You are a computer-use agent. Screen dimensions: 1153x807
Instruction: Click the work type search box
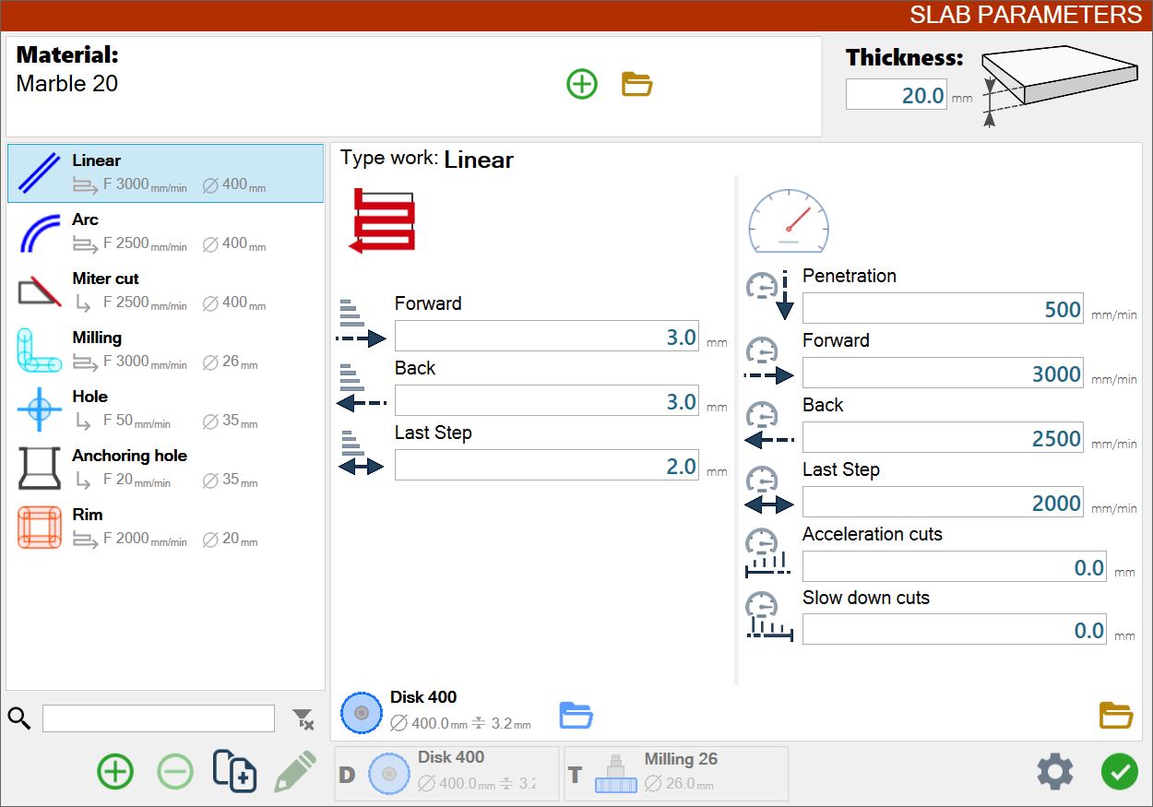click(159, 718)
